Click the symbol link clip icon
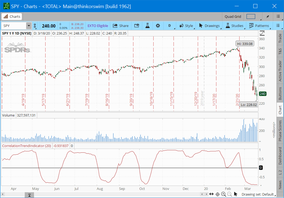The height and width of the screenshot is (198, 284). pos(34,26)
